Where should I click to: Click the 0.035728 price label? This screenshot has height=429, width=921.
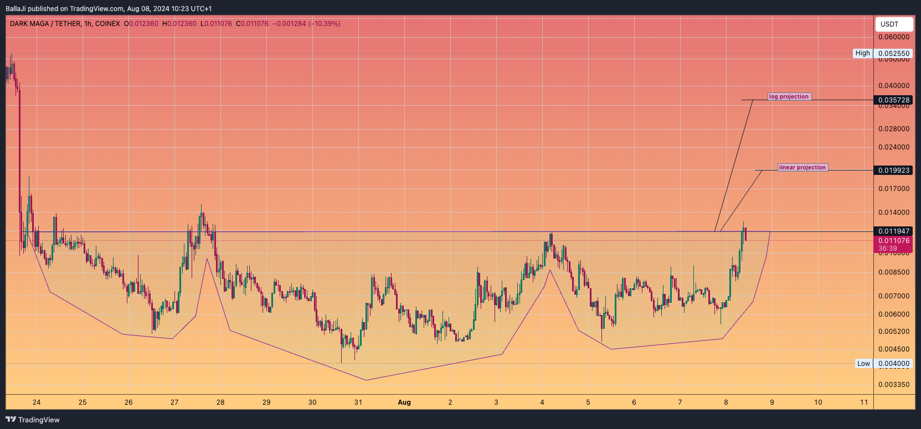[893, 100]
